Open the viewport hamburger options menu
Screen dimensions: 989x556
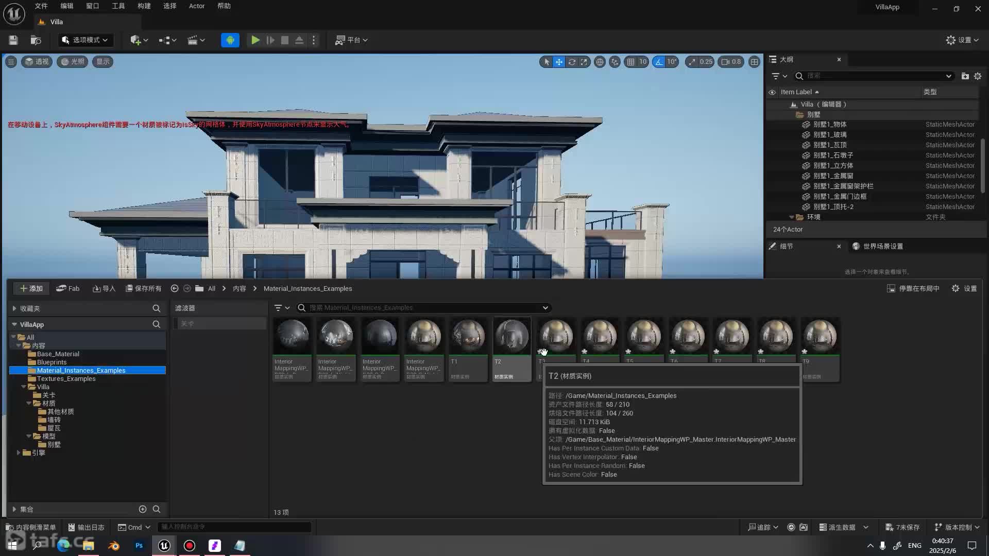(11, 62)
